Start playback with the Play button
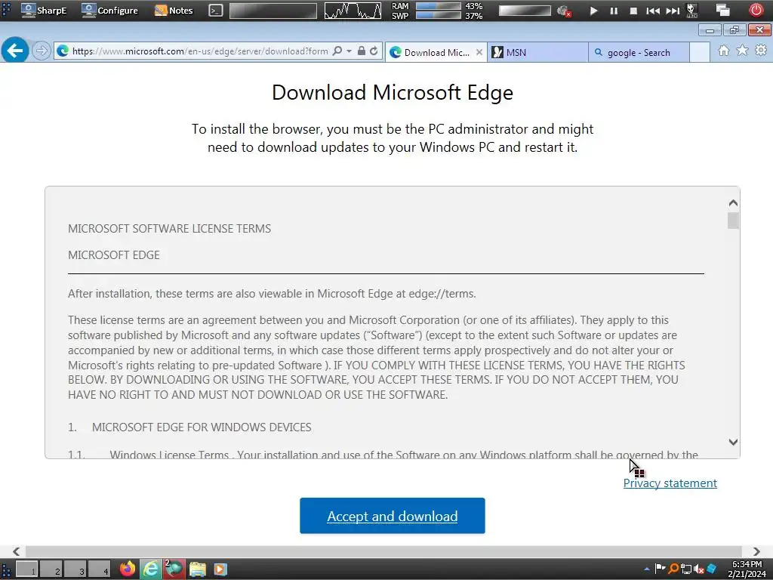773x580 pixels. (593, 11)
